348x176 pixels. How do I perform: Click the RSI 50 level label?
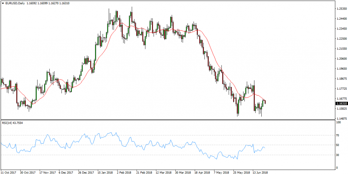[x=338, y=145]
